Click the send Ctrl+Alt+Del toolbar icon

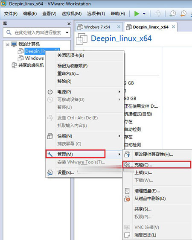click(157, 14)
